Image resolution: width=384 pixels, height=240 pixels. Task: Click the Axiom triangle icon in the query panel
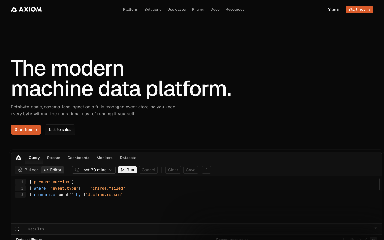pos(19,158)
